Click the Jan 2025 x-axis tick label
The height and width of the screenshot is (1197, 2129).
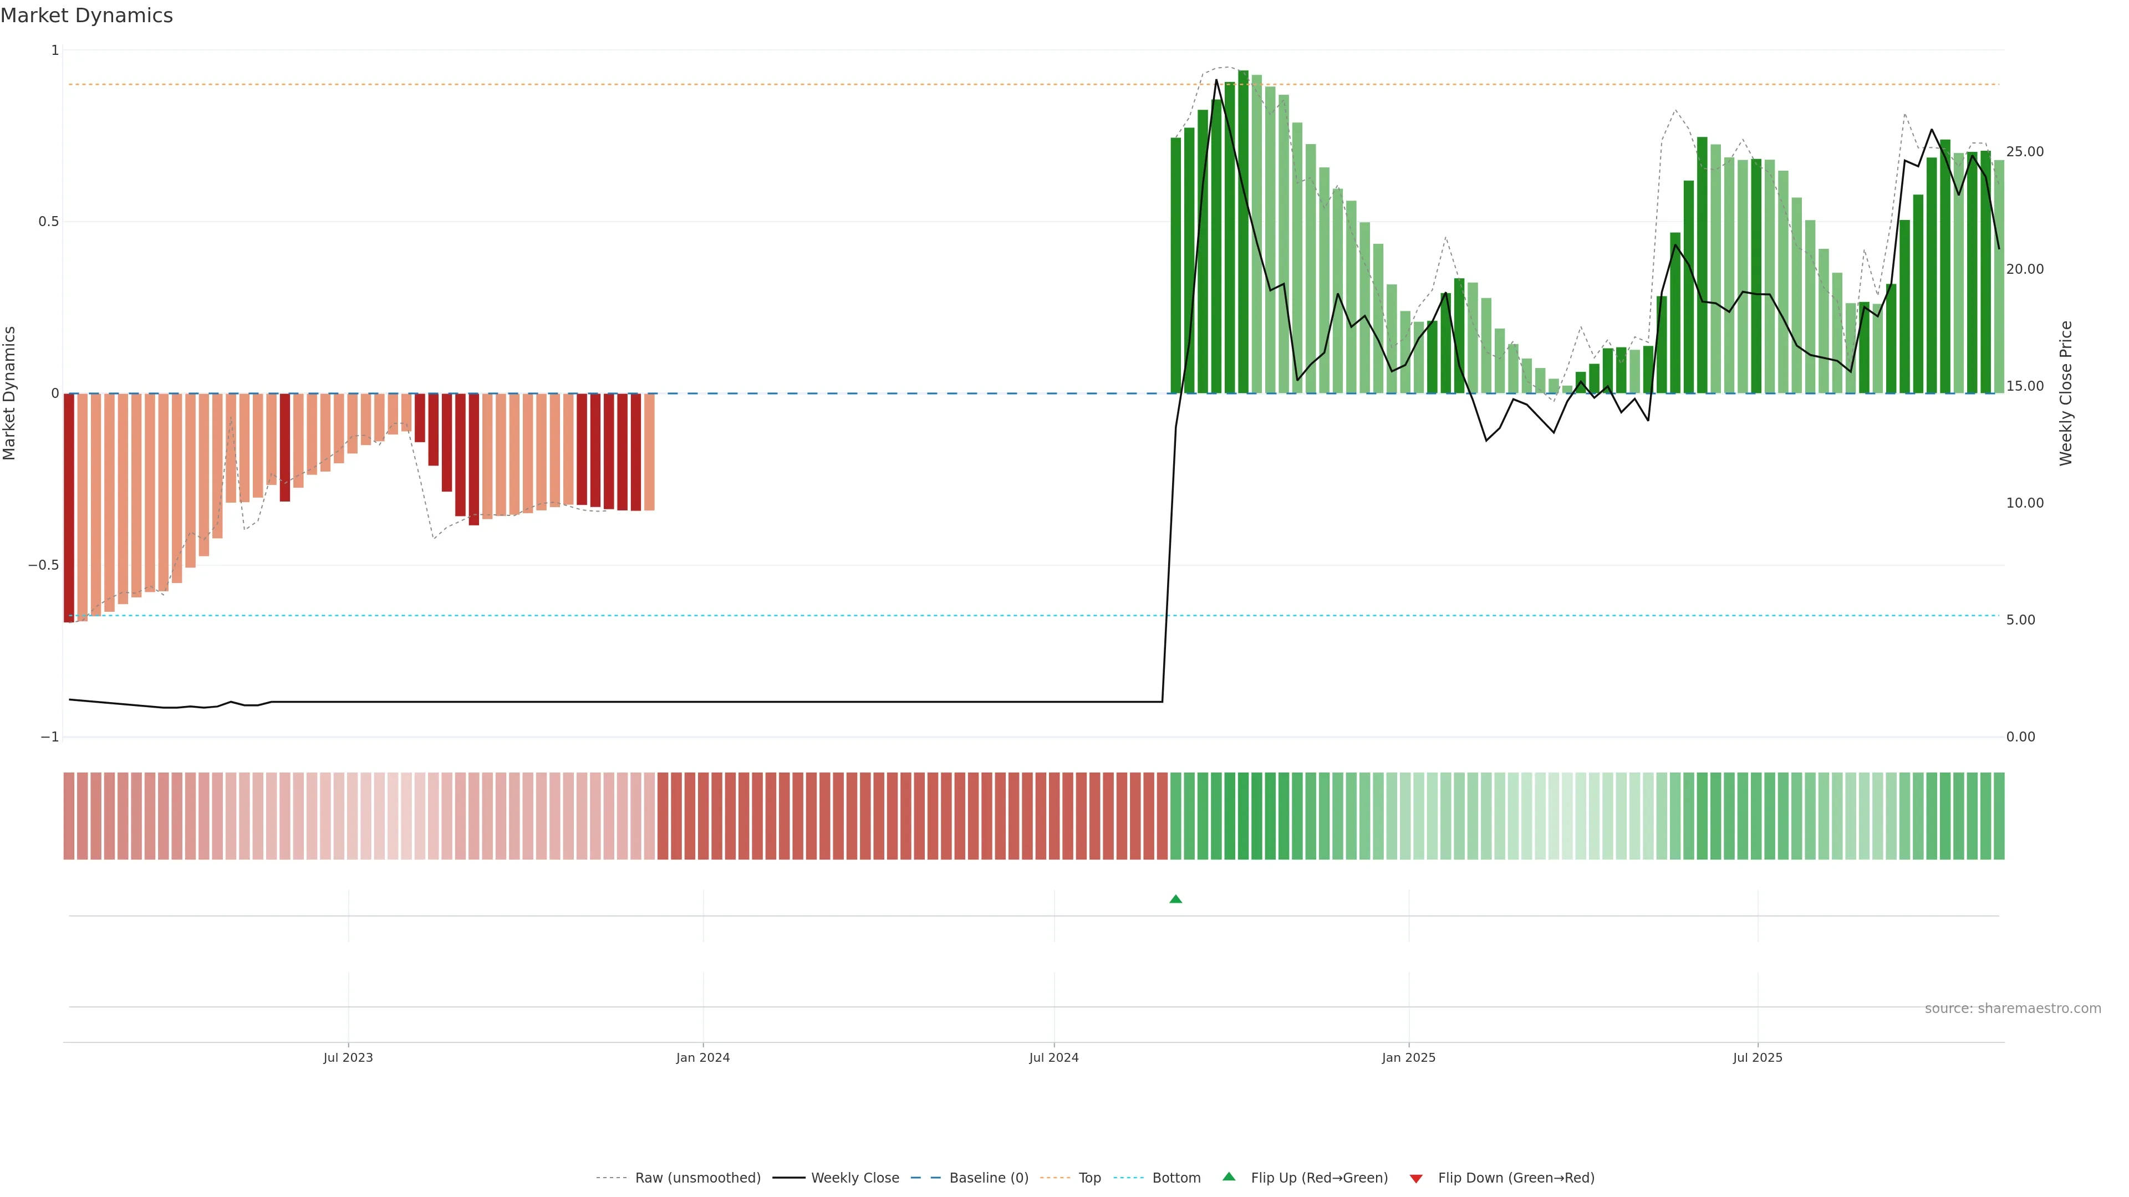tap(1408, 1057)
